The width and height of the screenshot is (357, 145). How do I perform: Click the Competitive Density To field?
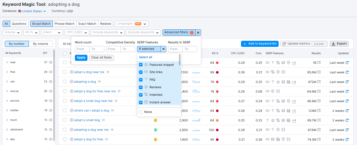coord(128,49)
